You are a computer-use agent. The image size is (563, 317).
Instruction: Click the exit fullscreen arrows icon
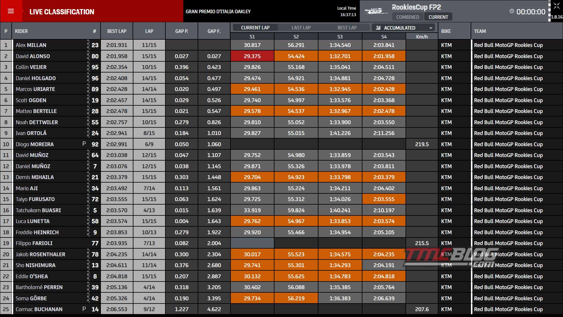pyautogui.click(x=556, y=6)
